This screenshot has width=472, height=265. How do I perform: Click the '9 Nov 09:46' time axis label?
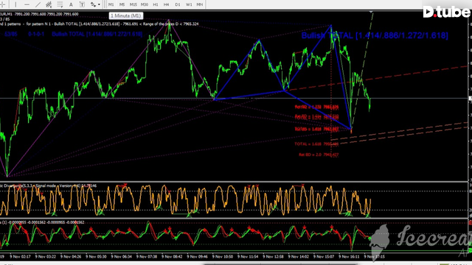(197, 257)
